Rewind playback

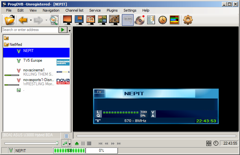click(x=106, y=143)
